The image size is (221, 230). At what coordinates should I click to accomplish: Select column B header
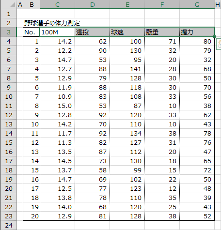click(x=32, y=4)
